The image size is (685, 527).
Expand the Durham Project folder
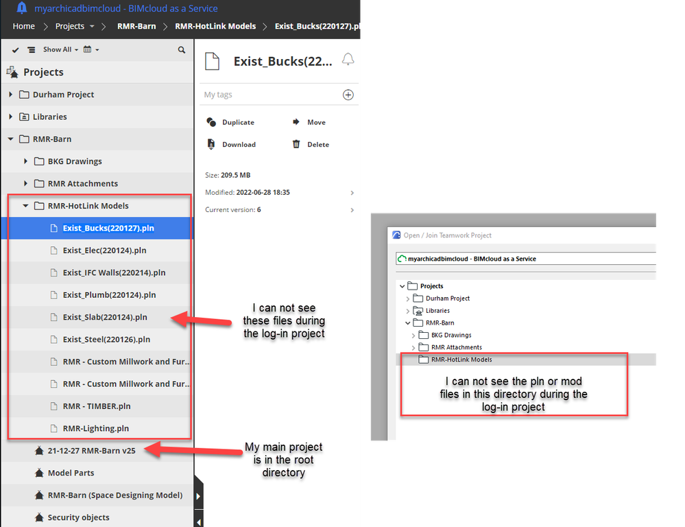point(10,94)
